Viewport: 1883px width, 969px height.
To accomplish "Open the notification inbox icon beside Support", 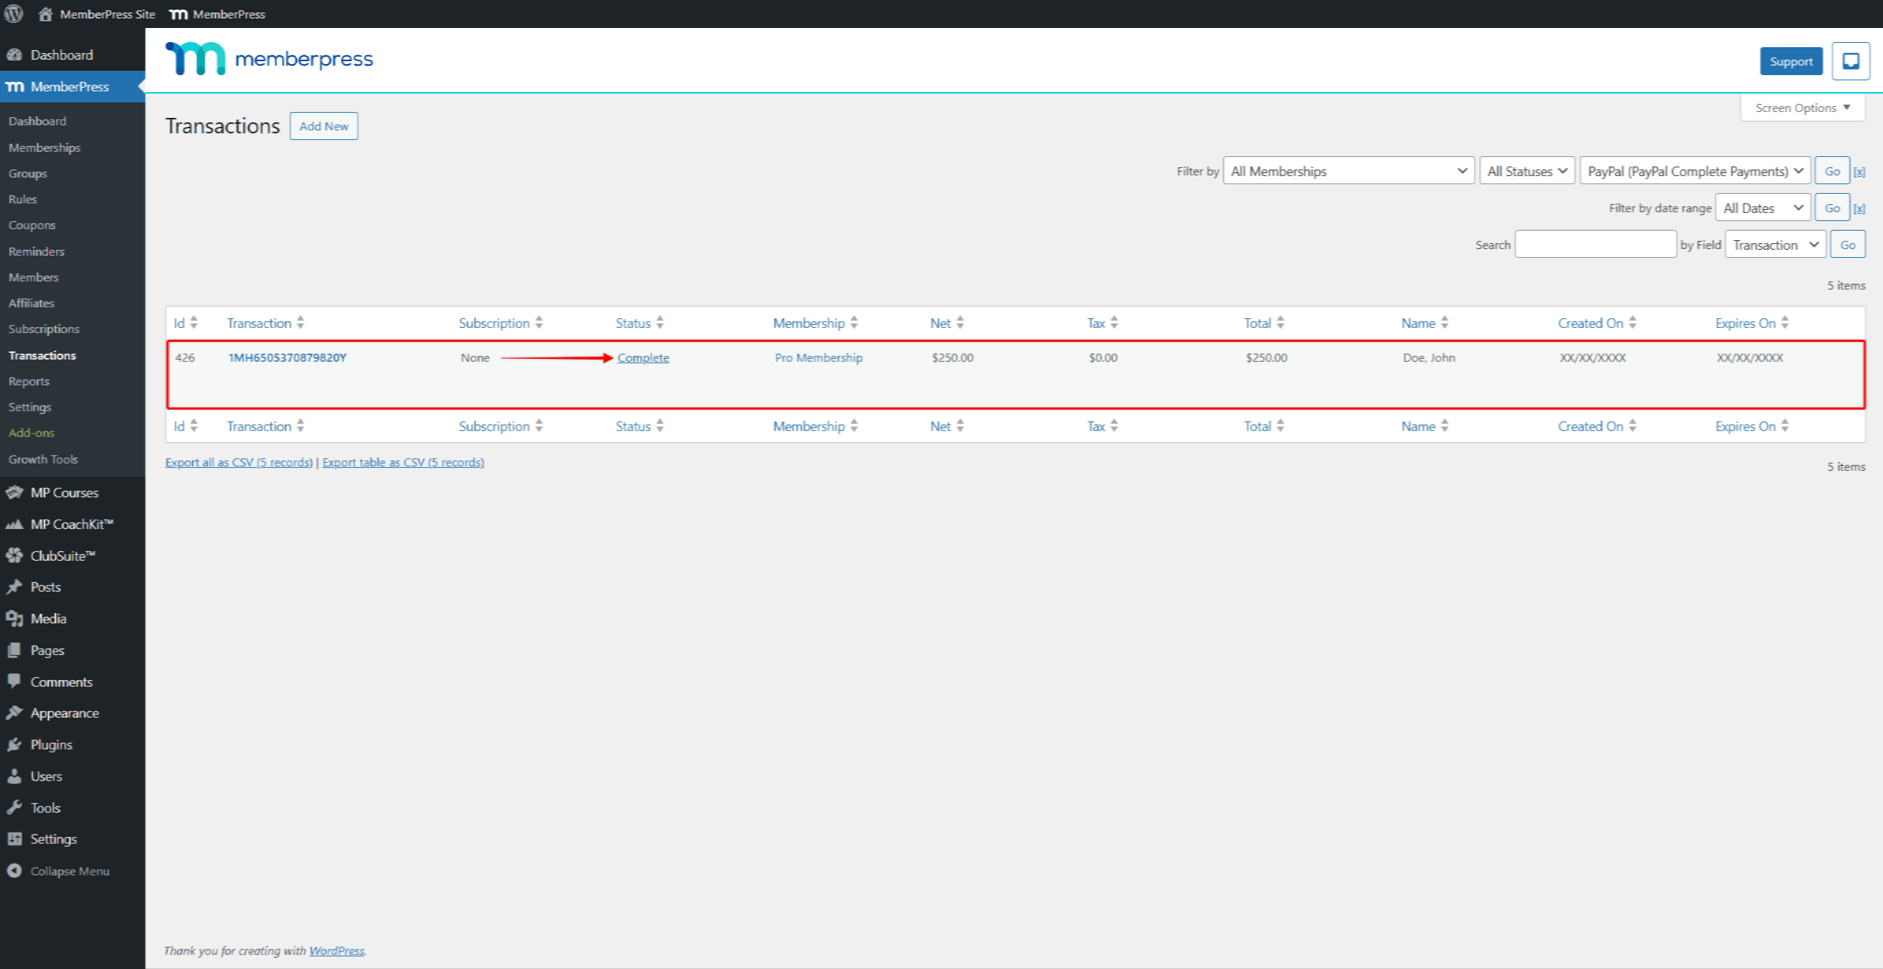I will [x=1851, y=61].
